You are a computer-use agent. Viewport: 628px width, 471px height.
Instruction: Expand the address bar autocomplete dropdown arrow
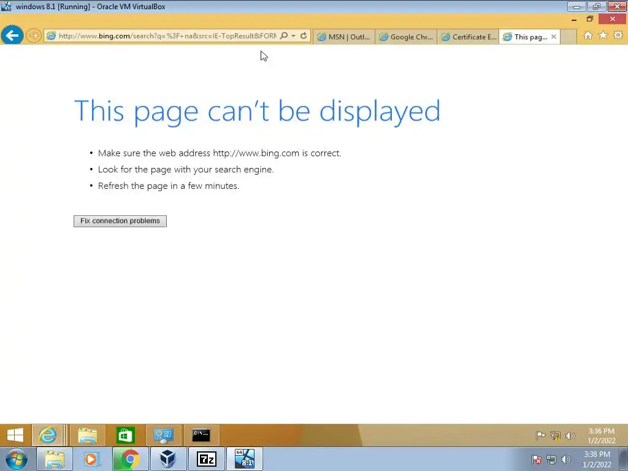(294, 36)
